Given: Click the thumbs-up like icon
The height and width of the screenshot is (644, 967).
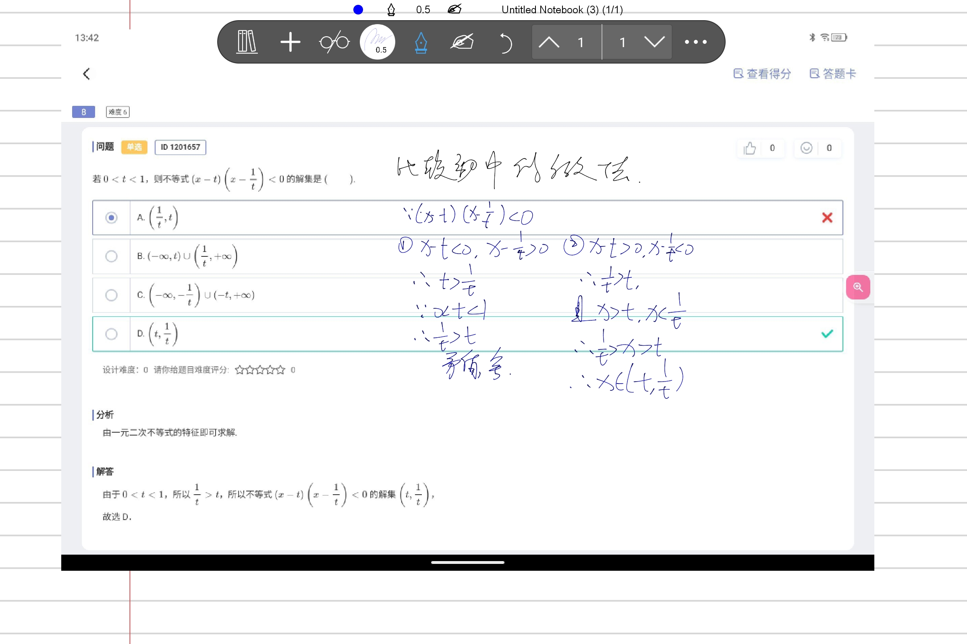Looking at the screenshot, I should coord(749,148).
